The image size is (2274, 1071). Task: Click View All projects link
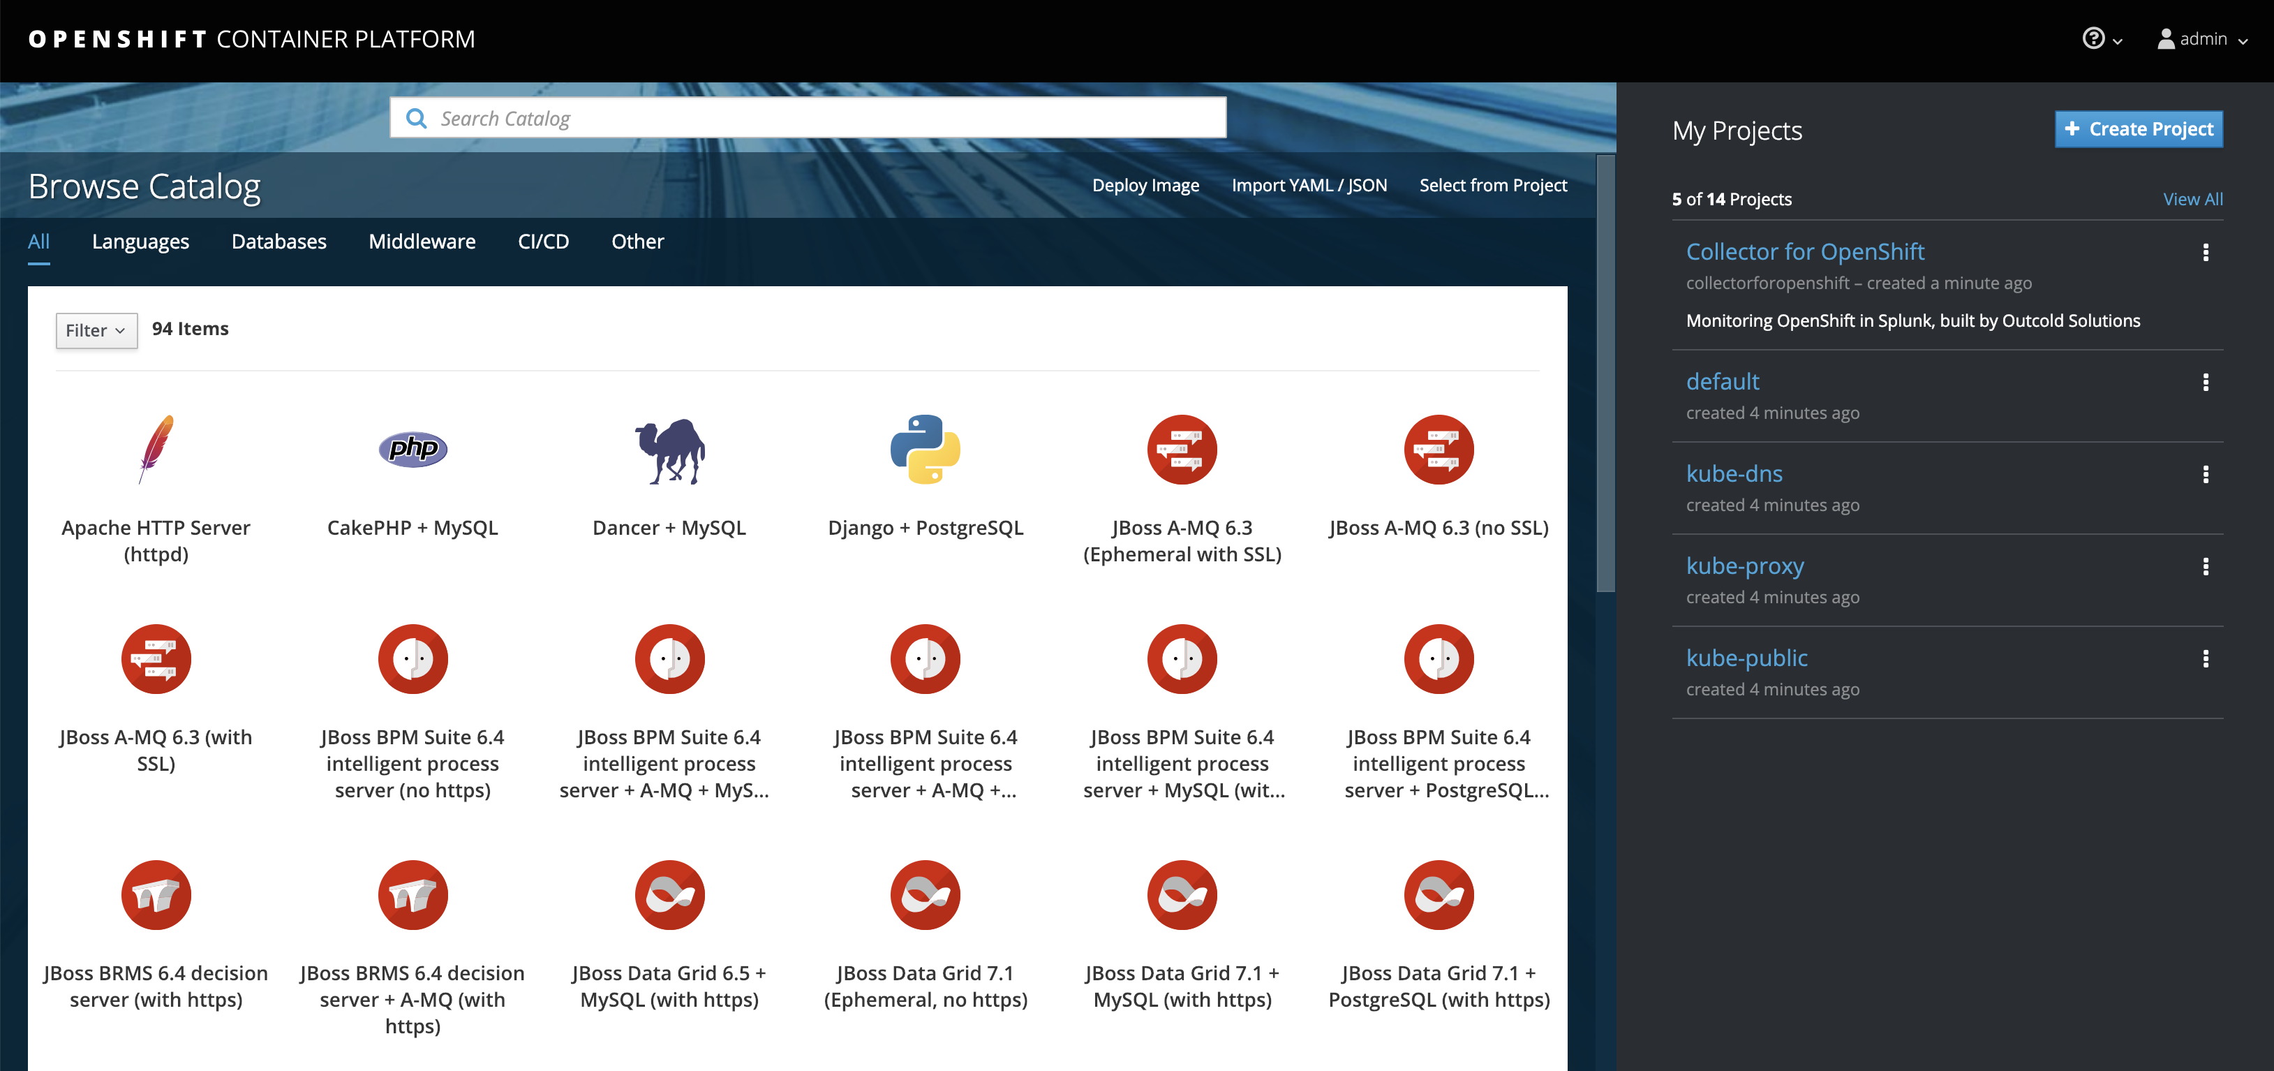tap(2192, 200)
